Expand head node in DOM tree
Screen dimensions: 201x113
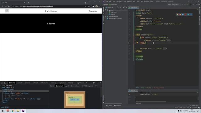[2, 89]
